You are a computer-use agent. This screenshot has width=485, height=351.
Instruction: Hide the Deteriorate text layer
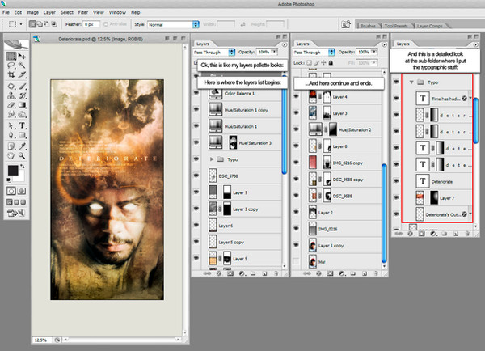point(397,181)
